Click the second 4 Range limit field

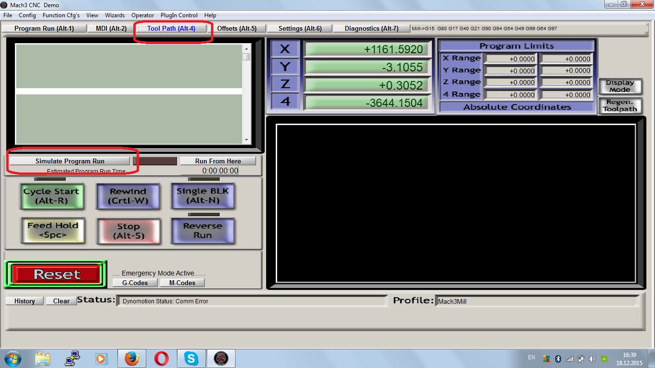pyautogui.click(x=566, y=94)
